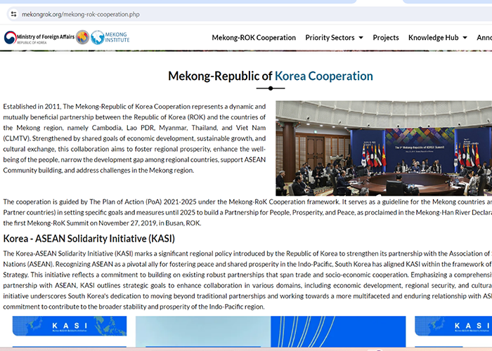The width and height of the screenshot is (492, 351).
Task: Click the Mekong-ROK summit meeting photo
Action: [x=384, y=148]
